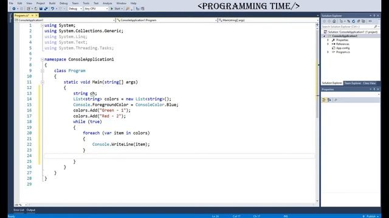Click the Properties panel object dropdown
This screenshot has width=389, height=218.
coord(351,94)
